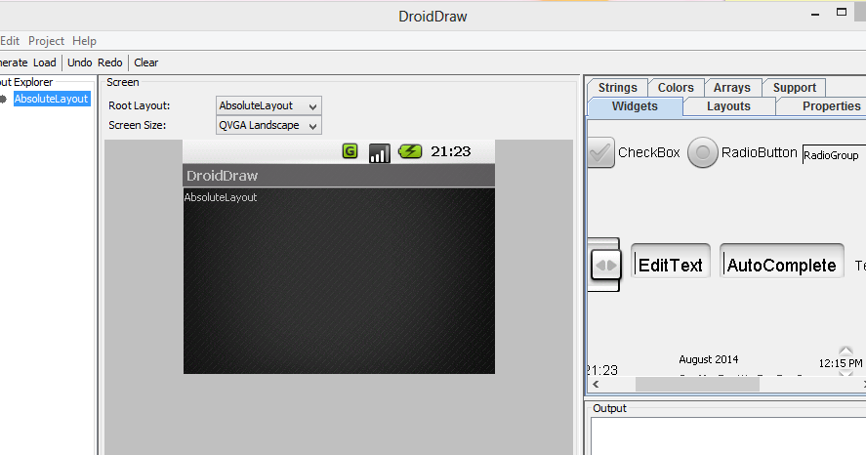Switch to the Strings tab
The height and width of the screenshot is (455, 866).
click(x=617, y=88)
